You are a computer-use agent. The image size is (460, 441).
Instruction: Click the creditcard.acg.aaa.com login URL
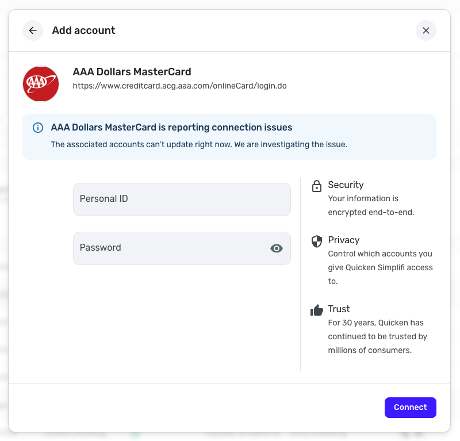pyautogui.click(x=179, y=86)
